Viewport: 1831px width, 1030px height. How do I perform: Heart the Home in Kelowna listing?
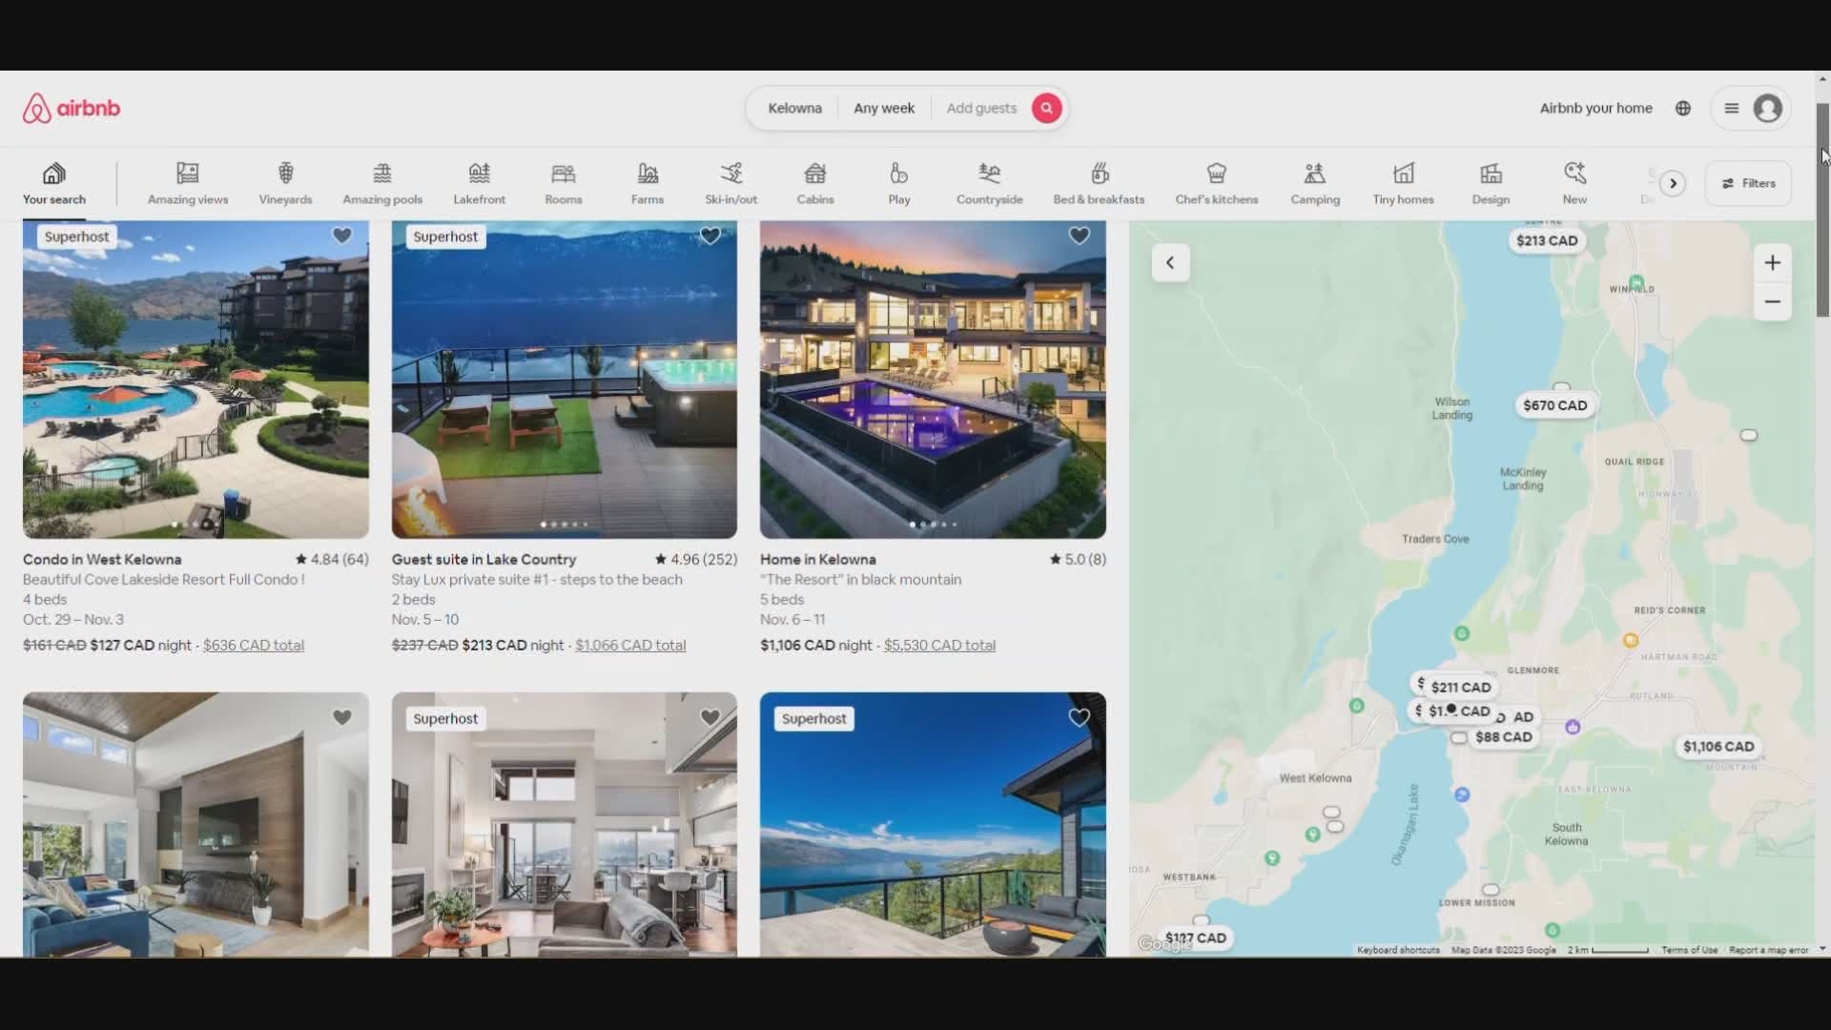(x=1079, y=236)
